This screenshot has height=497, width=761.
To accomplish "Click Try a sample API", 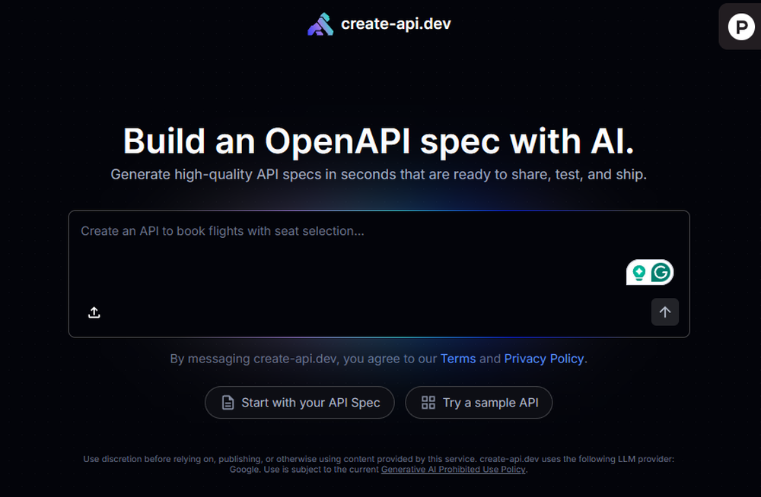I will tap(479, 402).
